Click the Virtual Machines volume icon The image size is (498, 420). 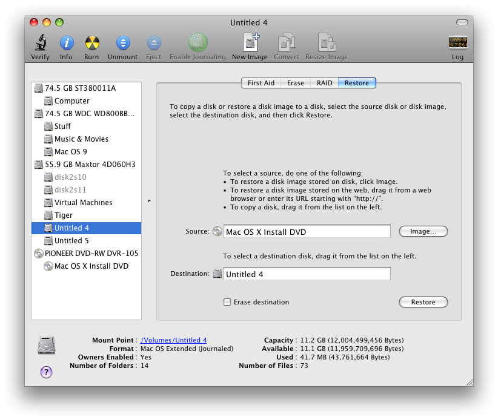[48, 202]
